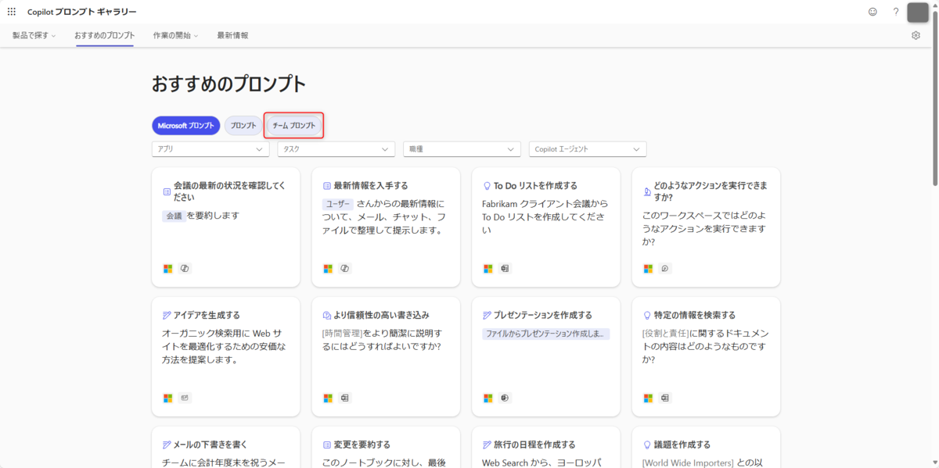
Task: Open the settings gear icon
Action: [916, 35]
